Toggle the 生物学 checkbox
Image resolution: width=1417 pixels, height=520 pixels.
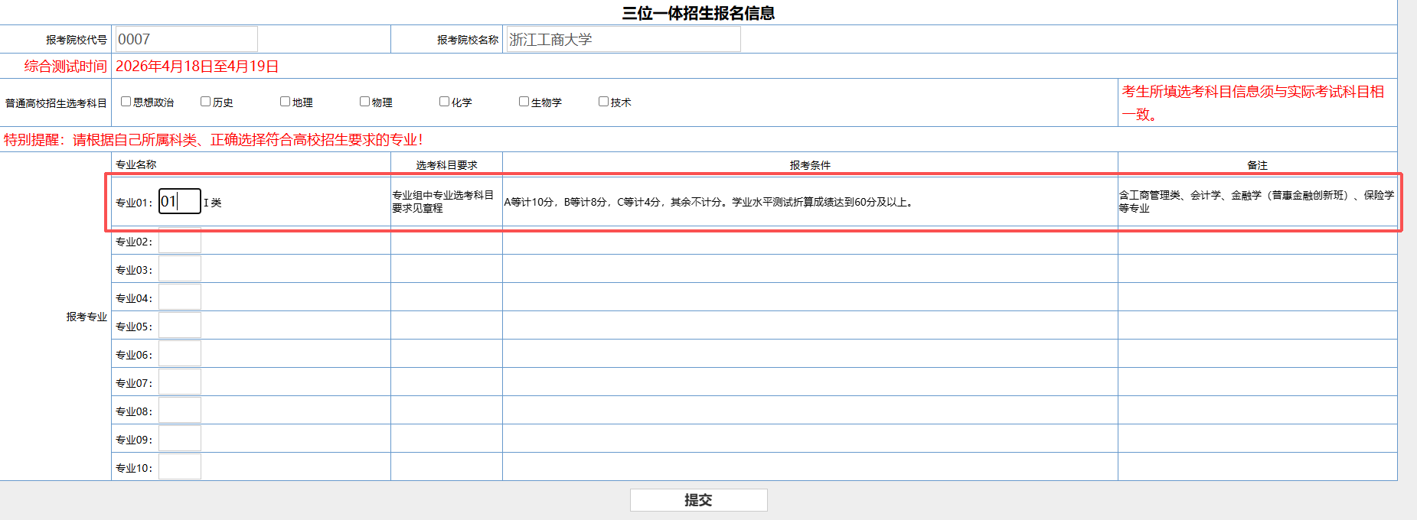point(524,102)
